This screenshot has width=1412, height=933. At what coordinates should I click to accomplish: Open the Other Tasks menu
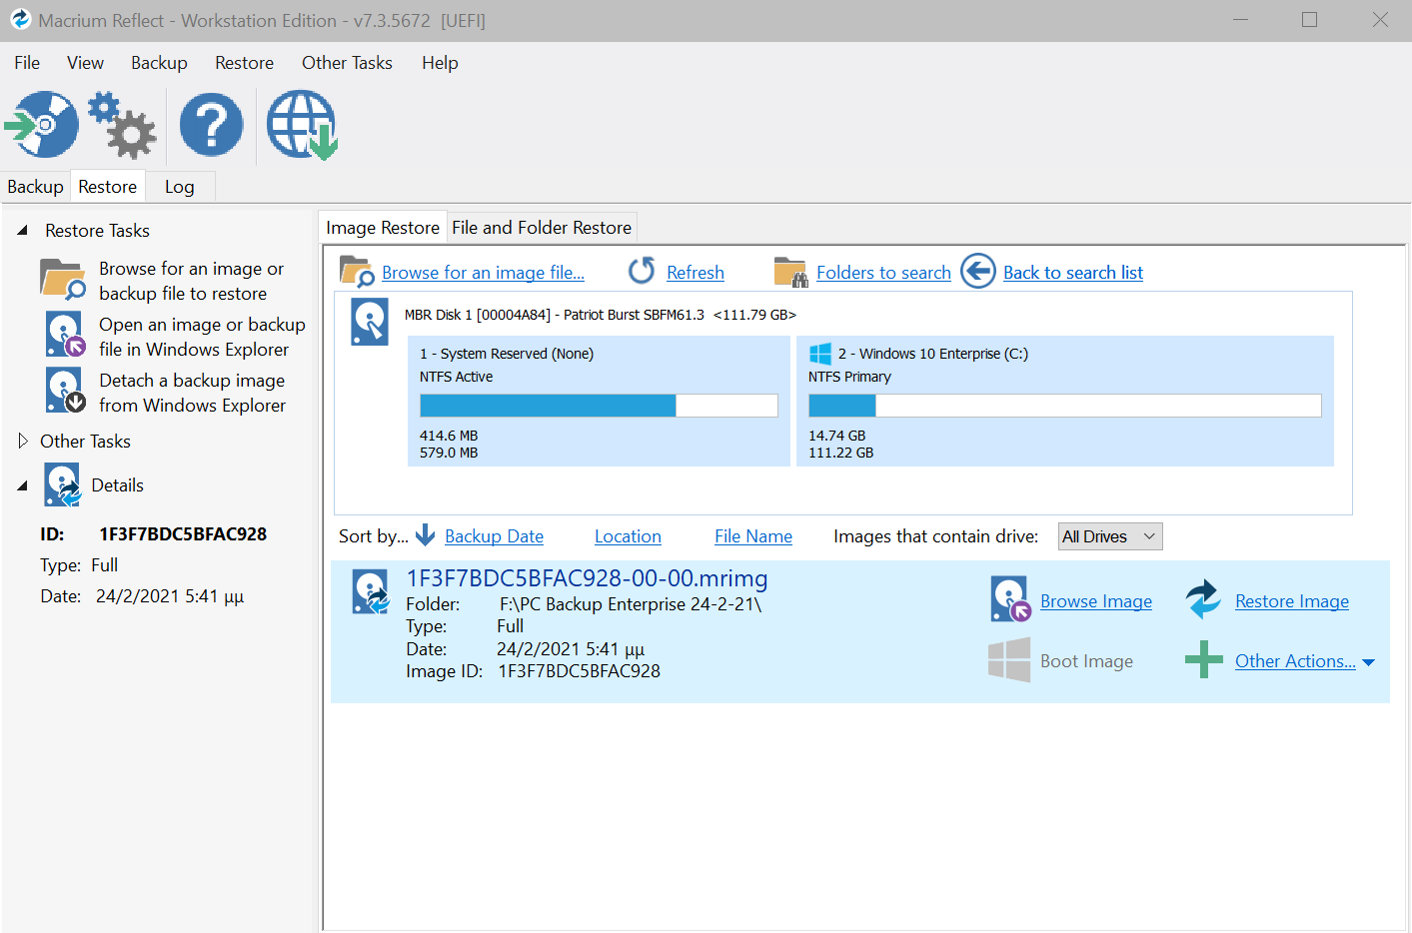tap(347, 63)
